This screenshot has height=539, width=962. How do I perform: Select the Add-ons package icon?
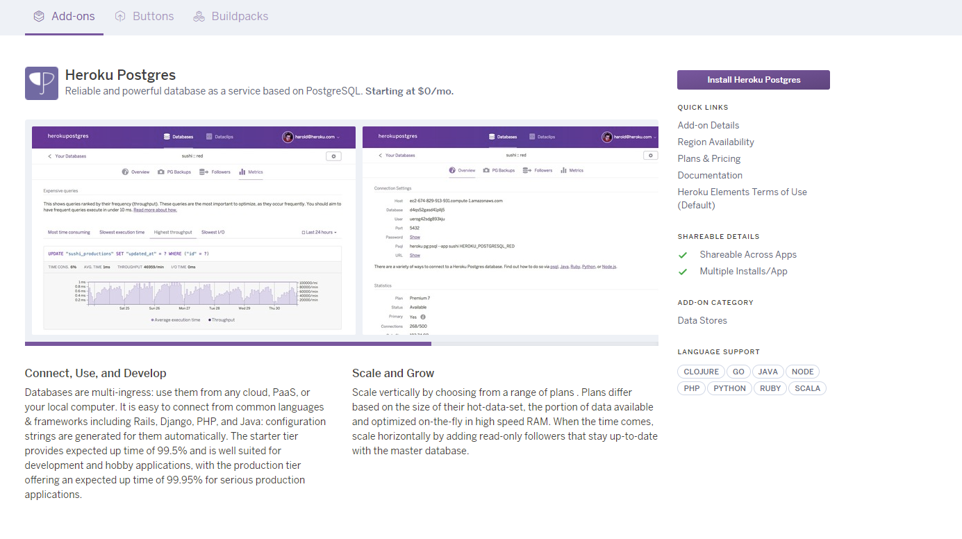(39, 16)
